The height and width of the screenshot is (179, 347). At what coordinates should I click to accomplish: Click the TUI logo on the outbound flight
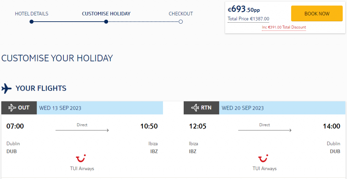[x=81, y=159]
